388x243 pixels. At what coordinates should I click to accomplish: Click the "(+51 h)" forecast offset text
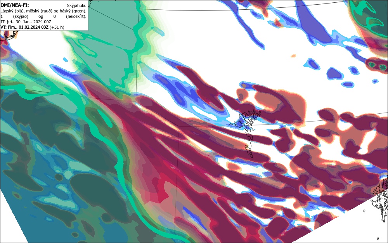57,27
